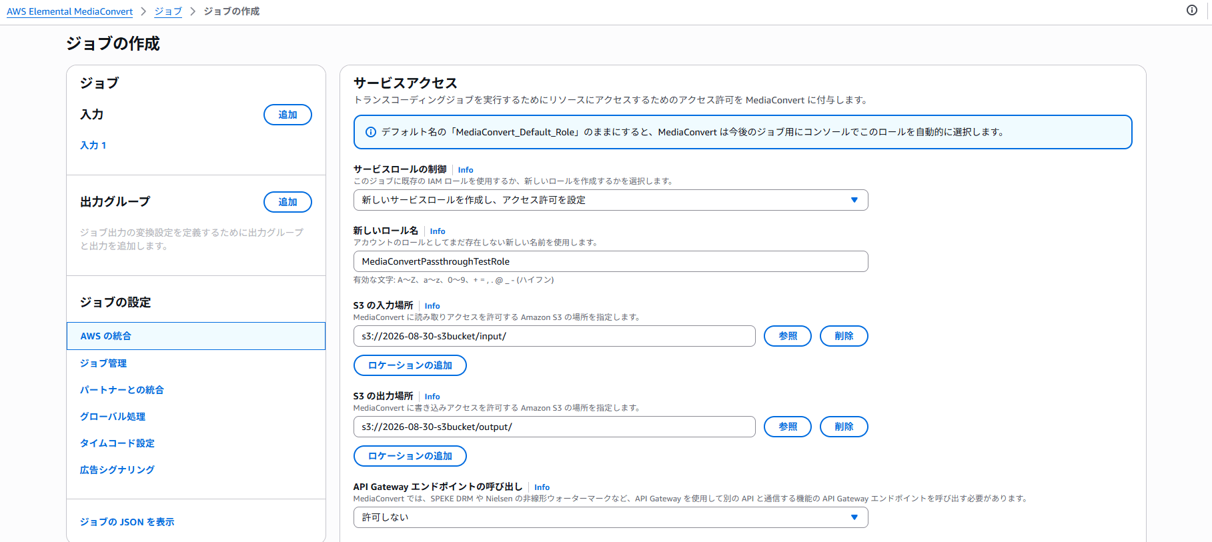Open the AWS Elemental MediaConvert breadcrumb link

tap(70, 11)
